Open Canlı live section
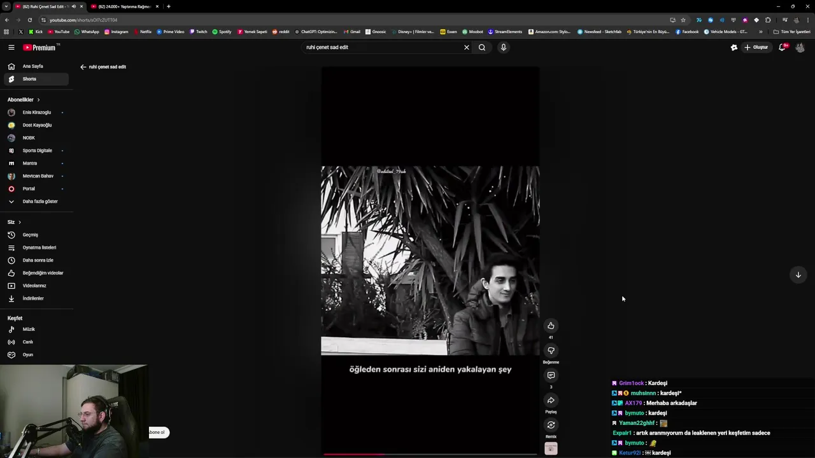Viewport: 815px width, 458px height. [x=36, y=342]
